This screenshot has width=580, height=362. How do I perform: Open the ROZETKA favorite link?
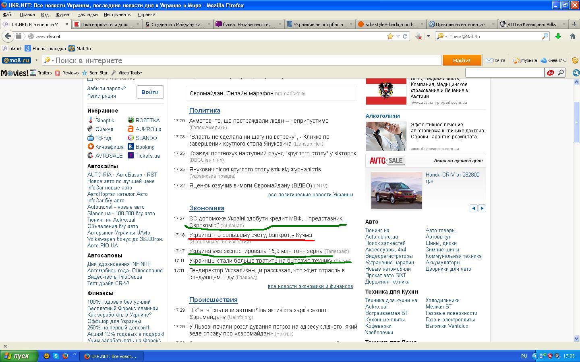pyautogui.click(x=148, y=120)
